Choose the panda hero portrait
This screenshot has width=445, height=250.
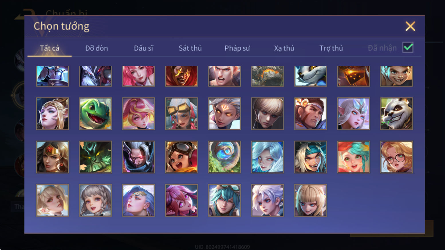pyautogui.click(x=397, y=114)
